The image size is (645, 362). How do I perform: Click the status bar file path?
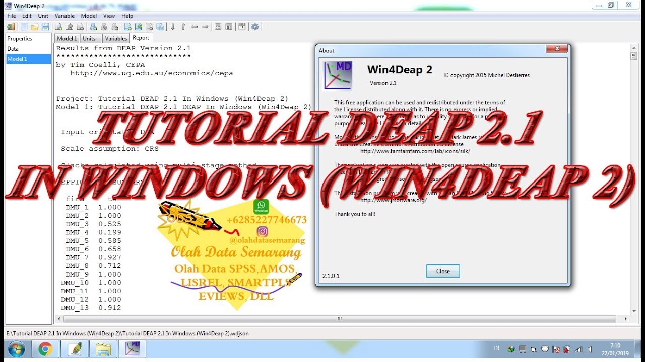tap(127, 333)
